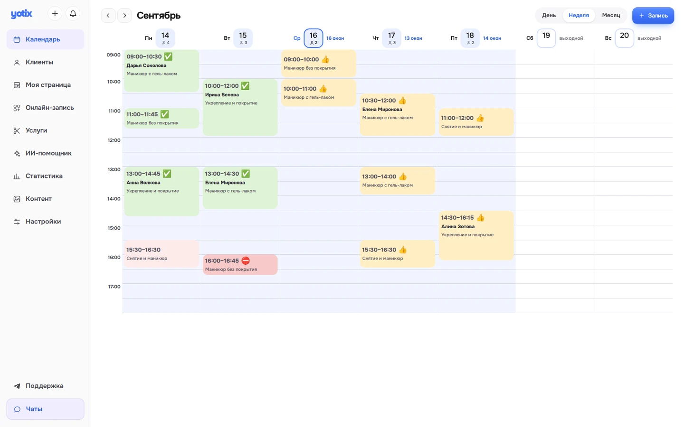Click the Услуги scissors icon
This screenshot has height=427, width=684.
tap(17, 130)
